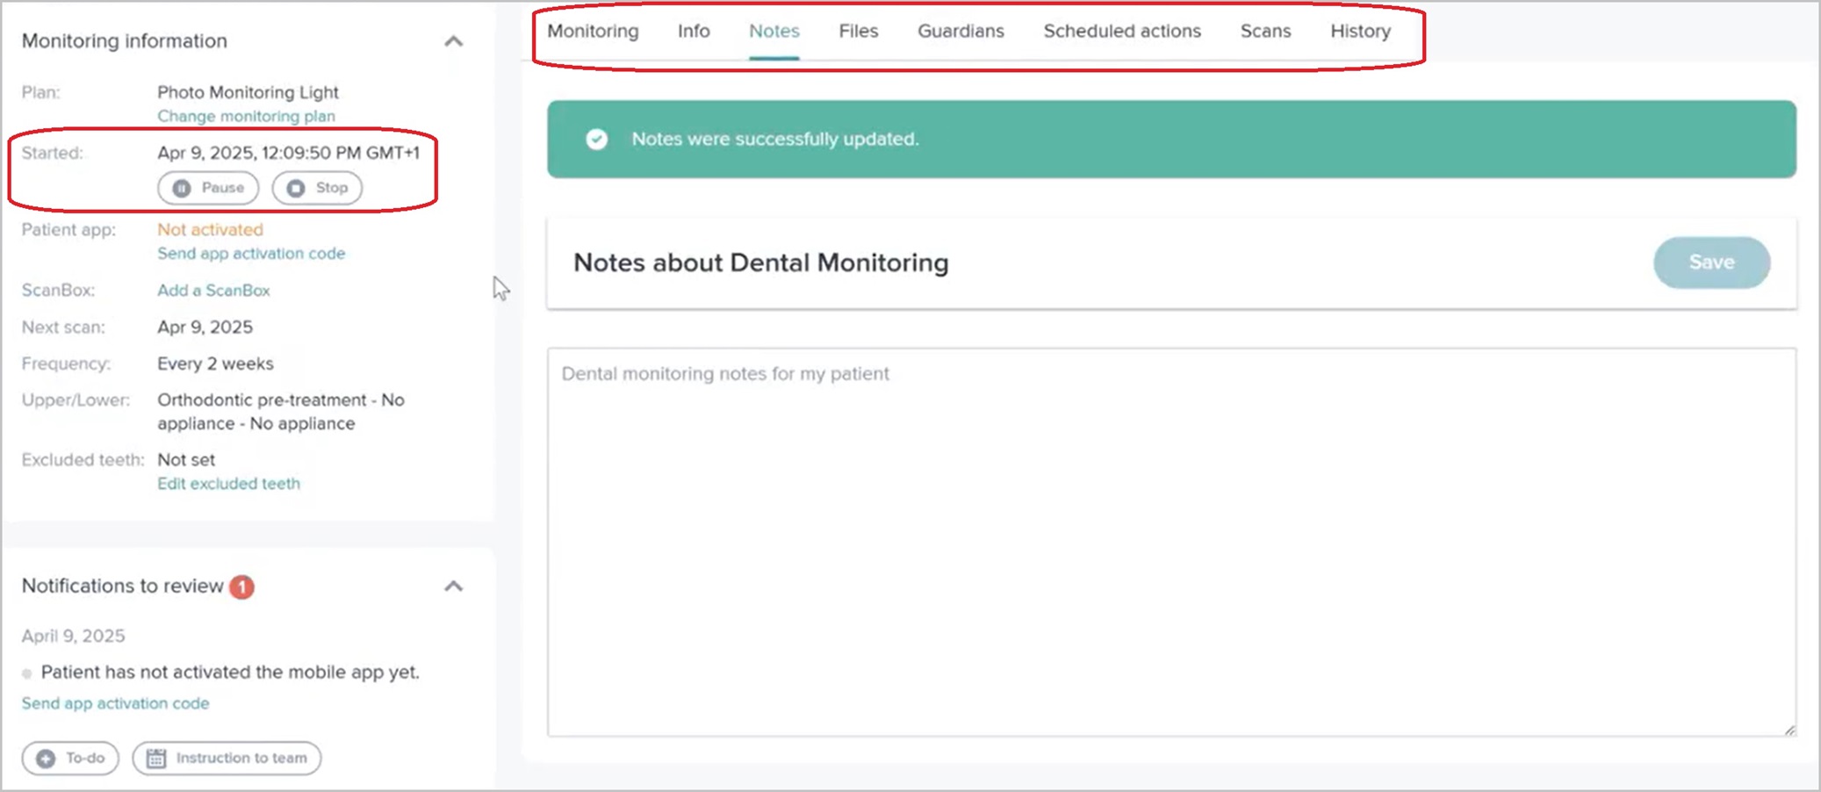Open Edit excluded teeth
Viewport: 1821px width, 792px height.
(x=228, y=483)
